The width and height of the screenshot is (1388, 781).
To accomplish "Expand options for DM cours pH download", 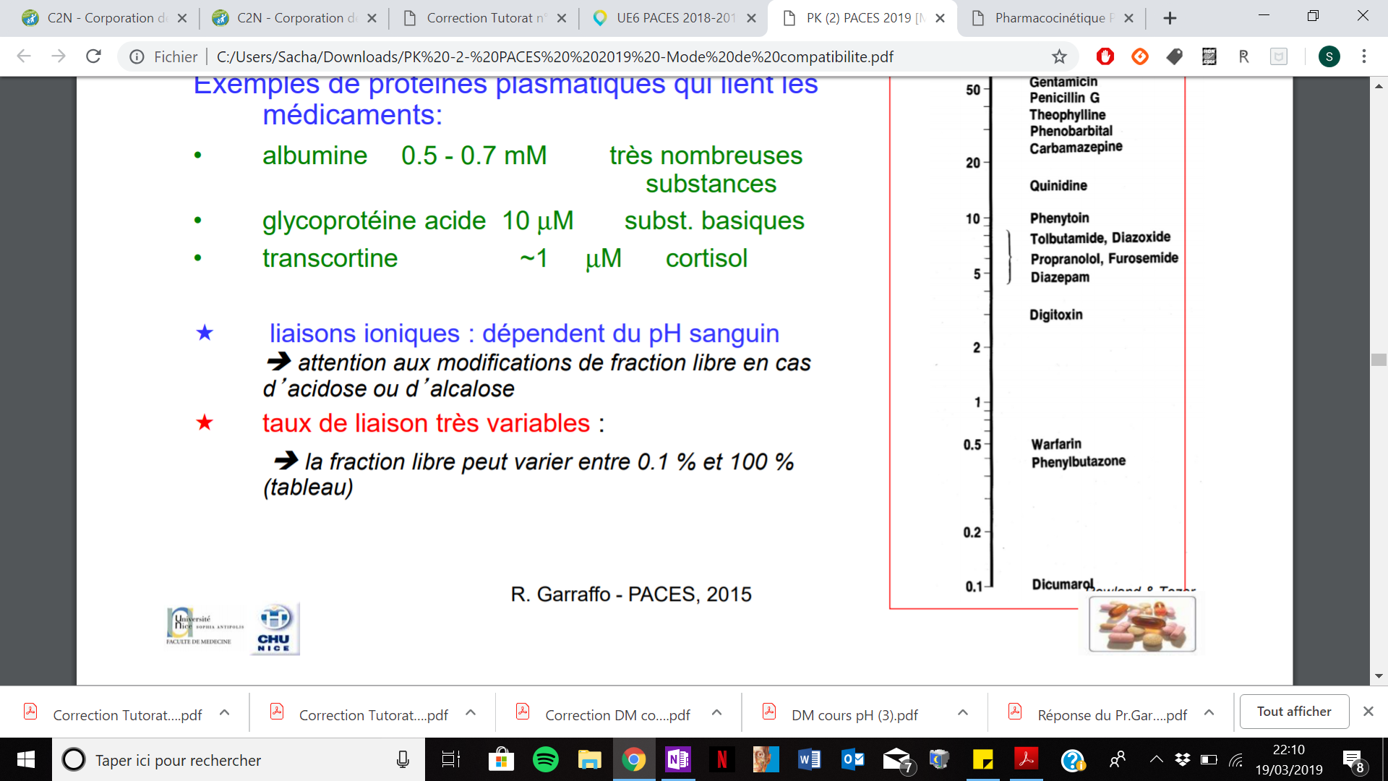I will (x=963, y=713).
